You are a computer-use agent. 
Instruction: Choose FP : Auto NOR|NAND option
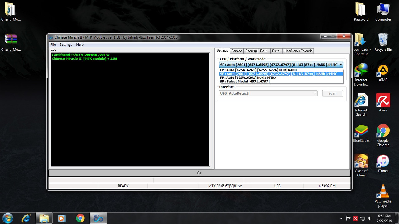click(281, 70)
